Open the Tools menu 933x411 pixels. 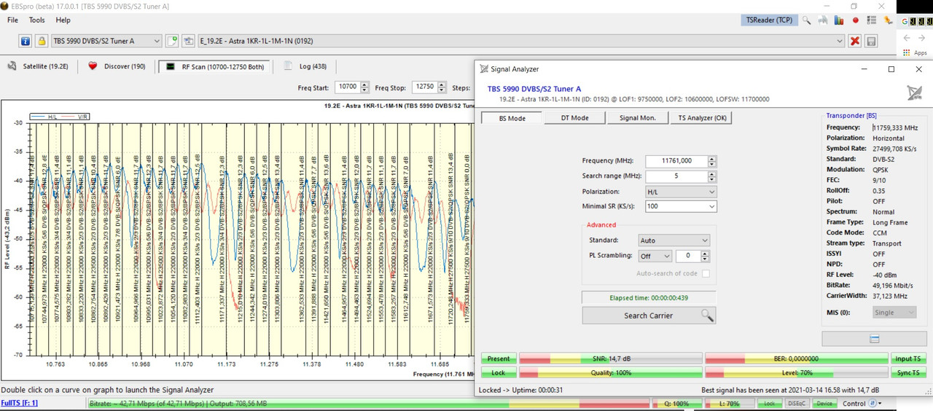click(x=36, y=20)
